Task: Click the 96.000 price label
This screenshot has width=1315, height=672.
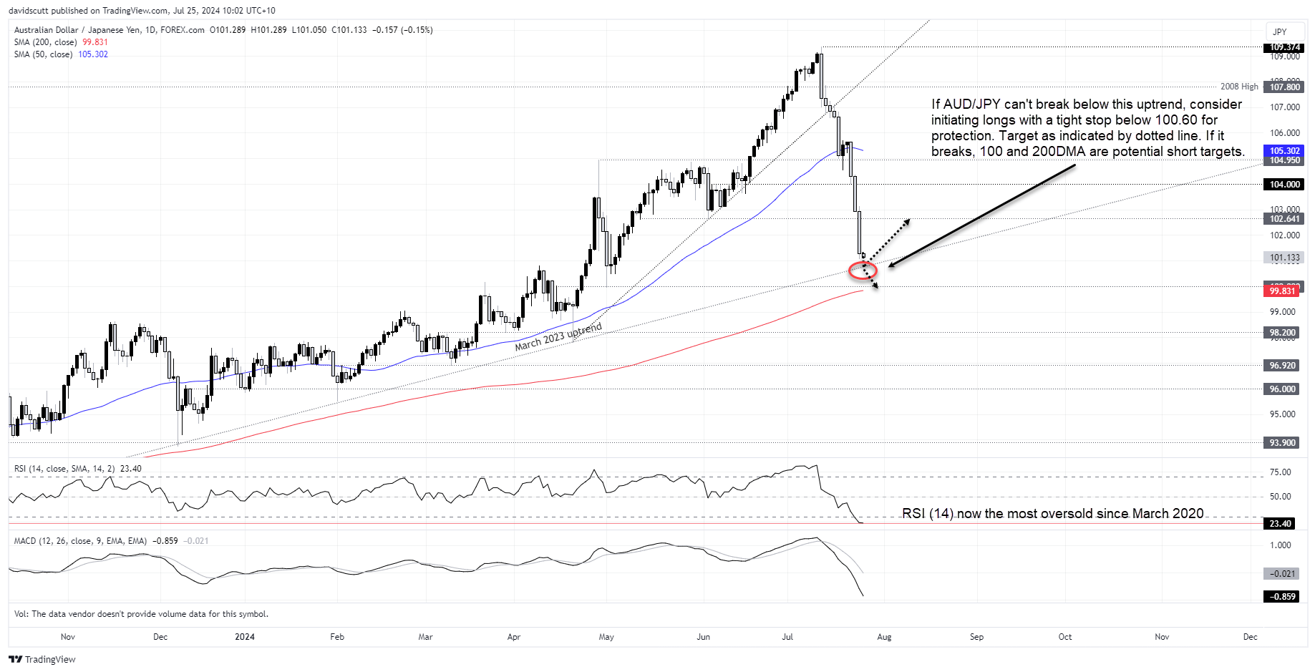Action: [1282, 389]
